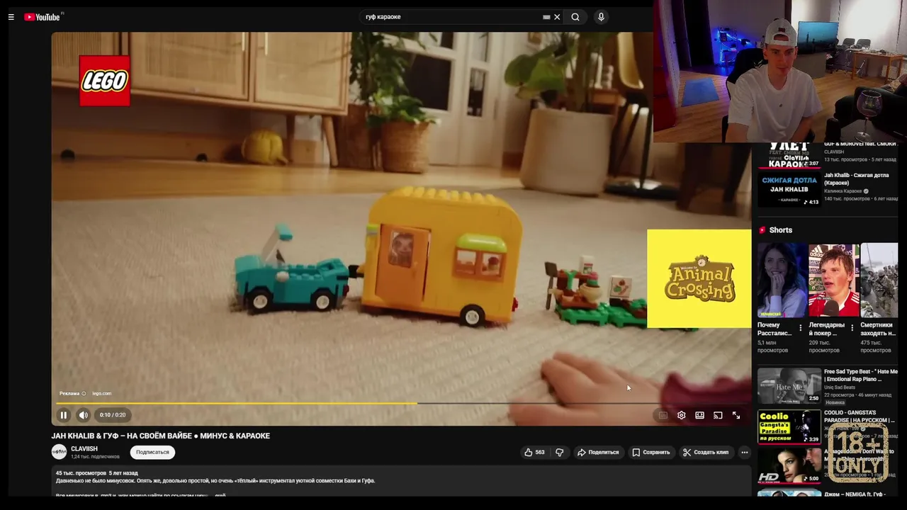Viewport: 907px width, 510px height.
Task: Open options for the 'Почему Рассталис...' short
Action: [x=801, y=328]
